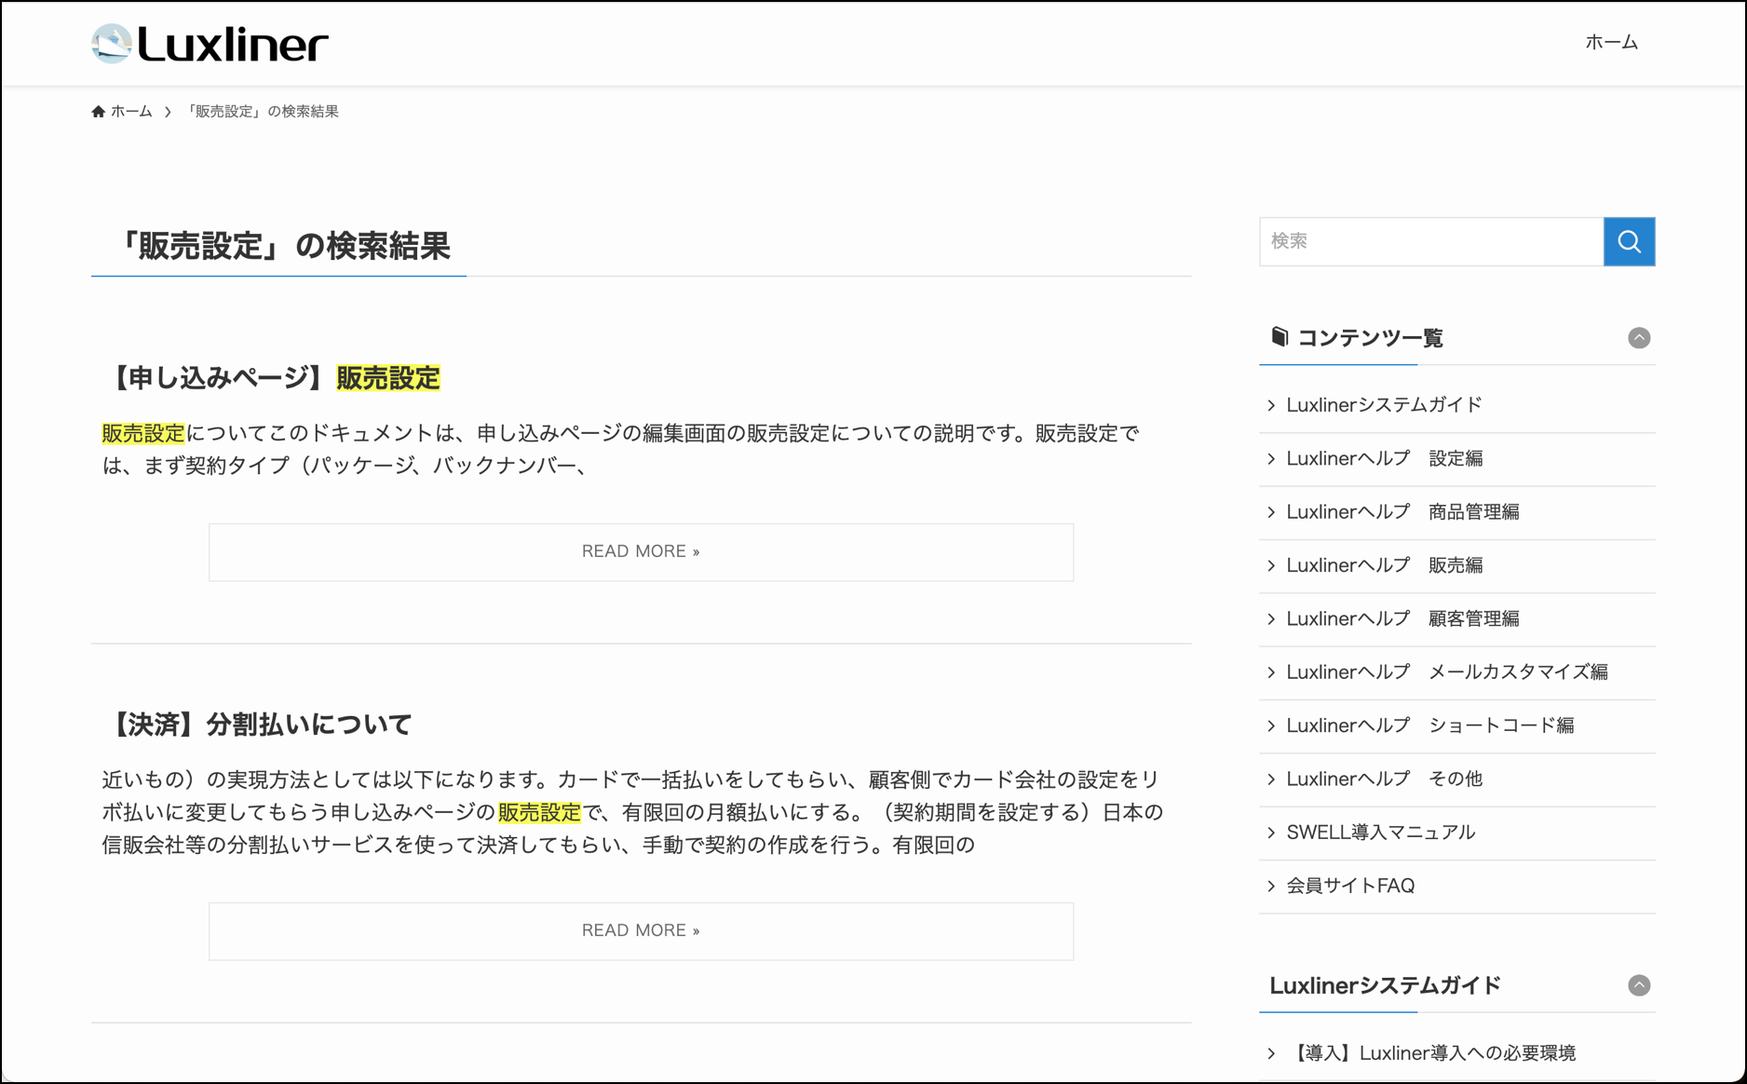
Task: Open 会員サイトFAQ category link
Action: coord(1349,886)
